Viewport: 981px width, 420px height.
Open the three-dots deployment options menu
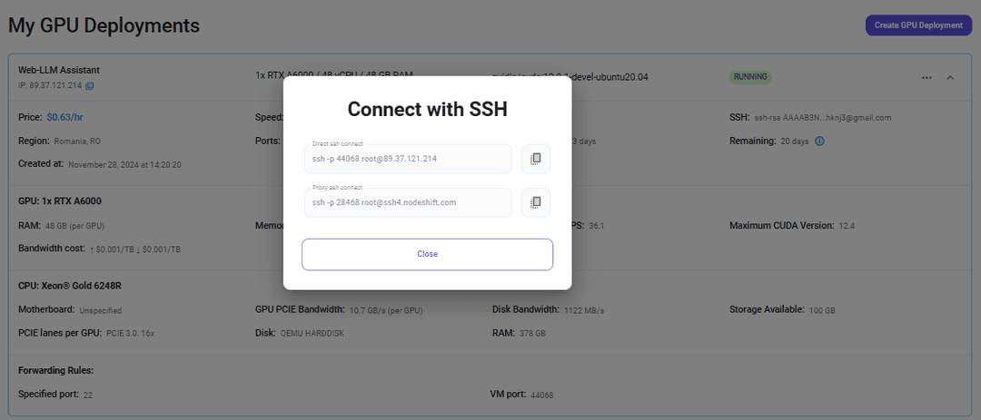pyautogui.click(x=926, y=77)
